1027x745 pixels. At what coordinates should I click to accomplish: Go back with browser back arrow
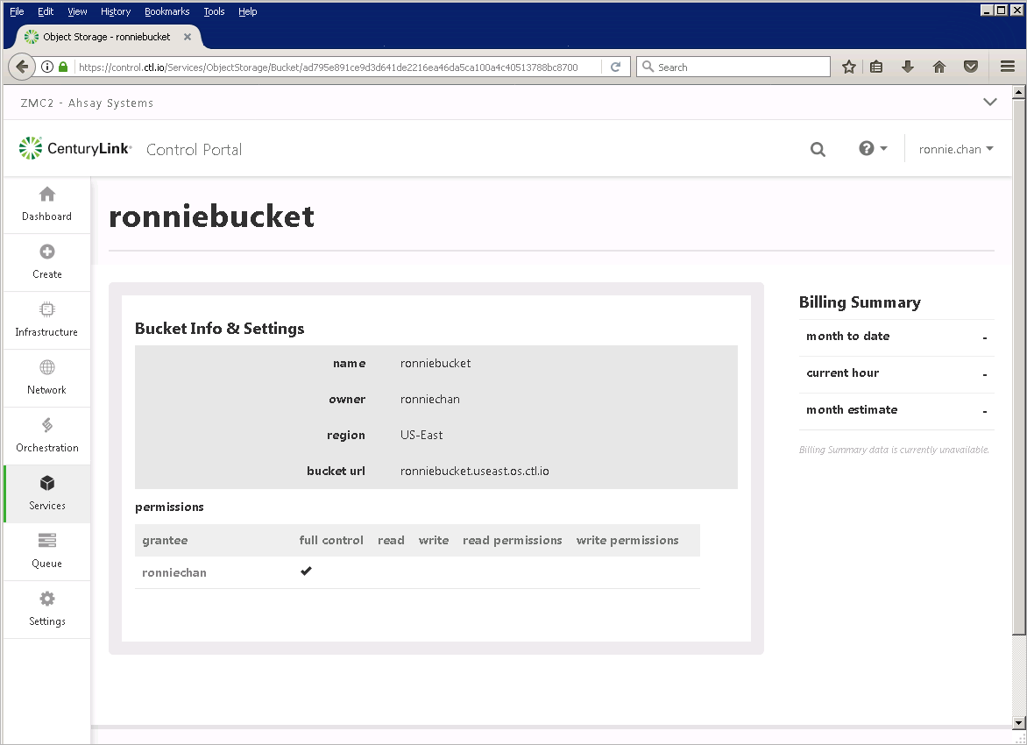(x=22, y=67)
